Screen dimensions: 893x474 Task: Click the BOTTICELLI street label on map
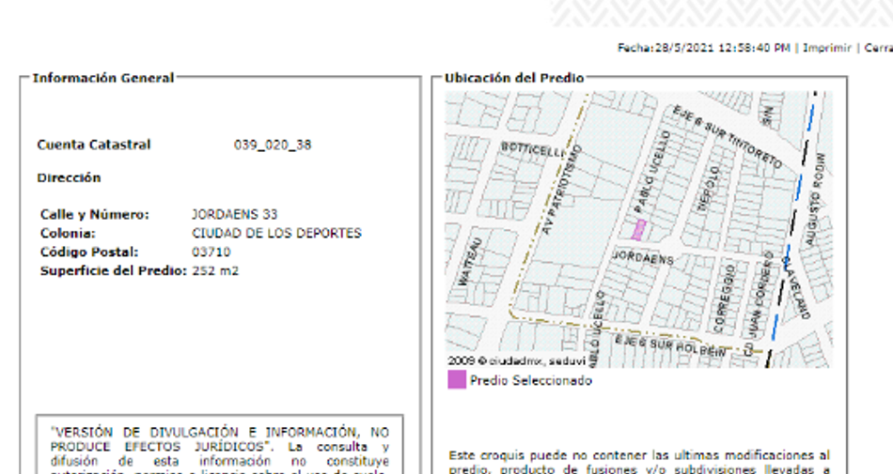pyautogui.click(x=532, y=150)
